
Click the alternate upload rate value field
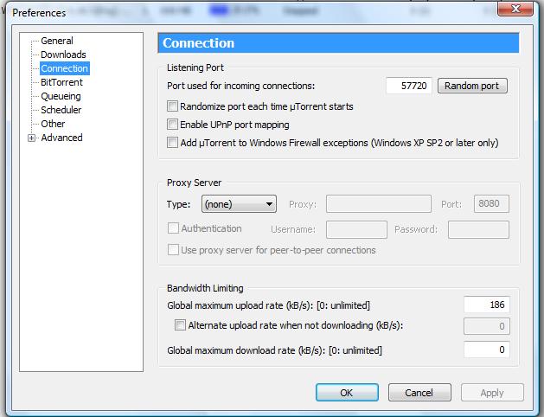487,326
